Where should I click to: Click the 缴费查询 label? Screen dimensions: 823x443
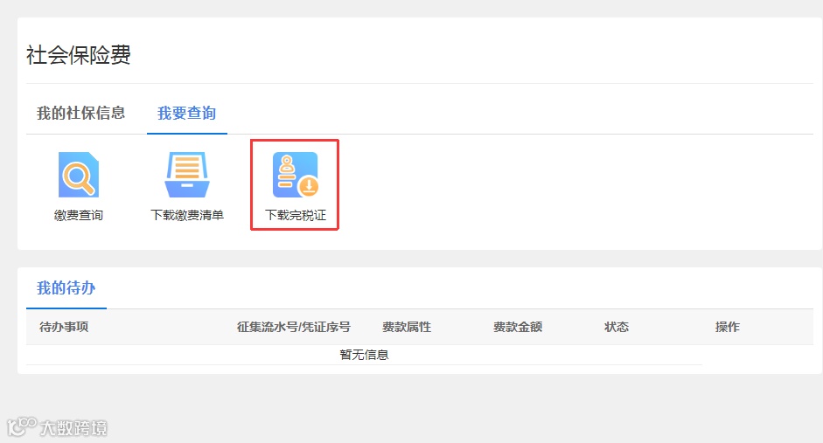pyautogui.click(x=78, y=215)
